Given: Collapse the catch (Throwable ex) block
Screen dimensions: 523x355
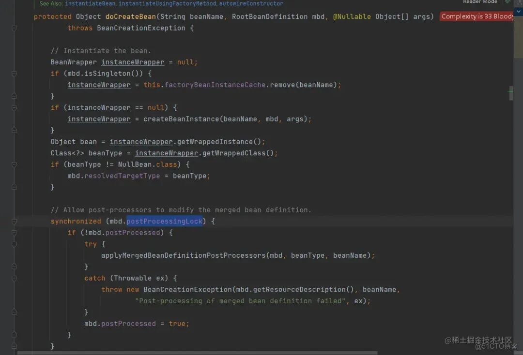Looking at the screenshot, I should tap(14, 278).
